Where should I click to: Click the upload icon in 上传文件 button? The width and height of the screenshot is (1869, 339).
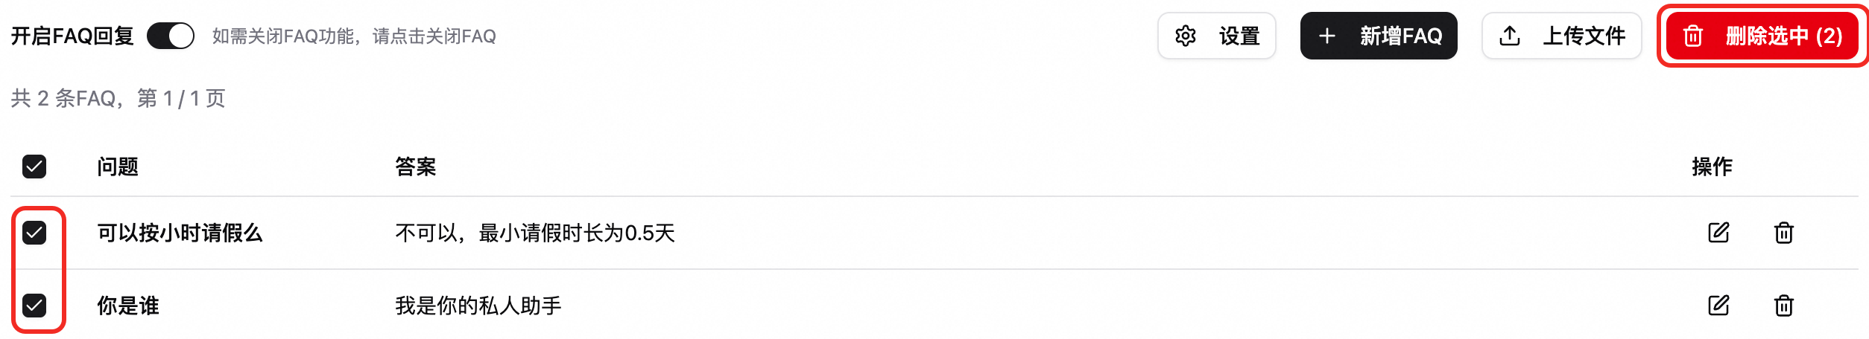coord(1509,36)
